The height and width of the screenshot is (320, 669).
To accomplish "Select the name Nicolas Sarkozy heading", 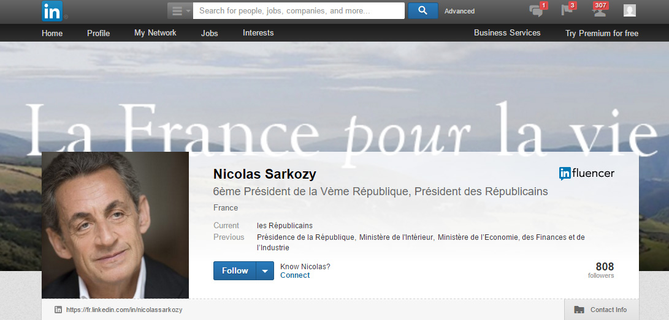I will pyautogui.click(x=264, y=174).
